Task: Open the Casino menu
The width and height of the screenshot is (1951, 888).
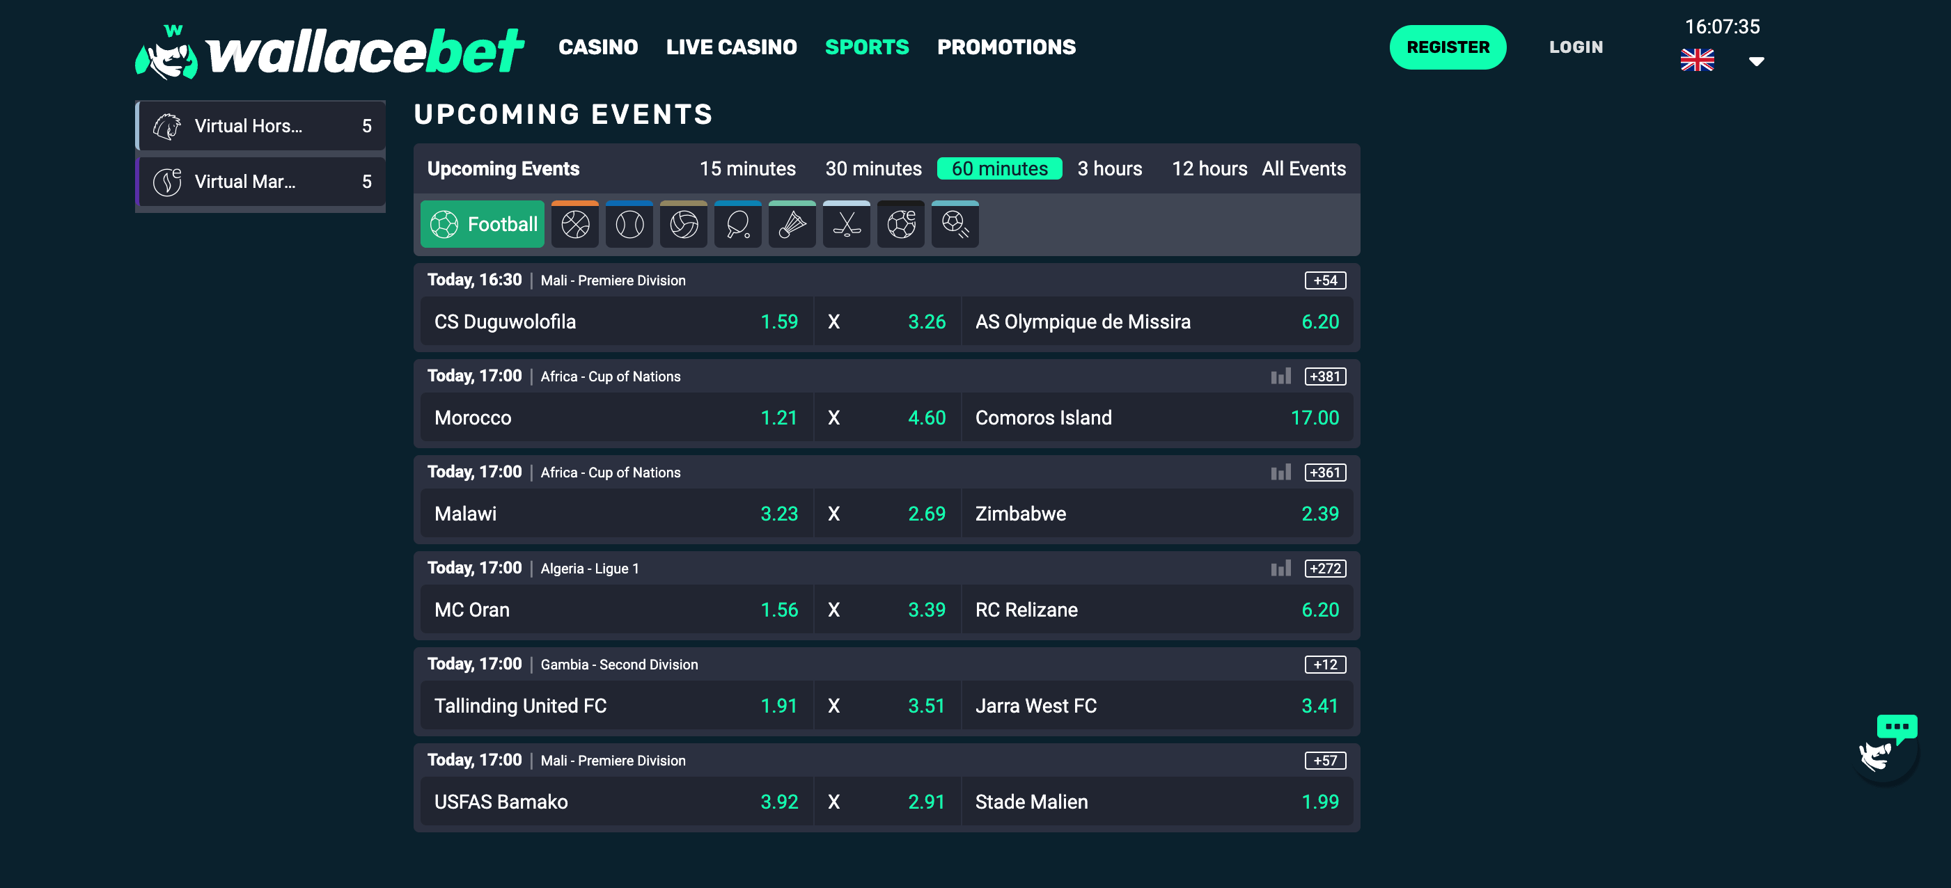Action: (598, 47)
